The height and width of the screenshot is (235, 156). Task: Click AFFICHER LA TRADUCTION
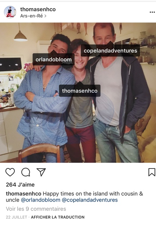58,217
